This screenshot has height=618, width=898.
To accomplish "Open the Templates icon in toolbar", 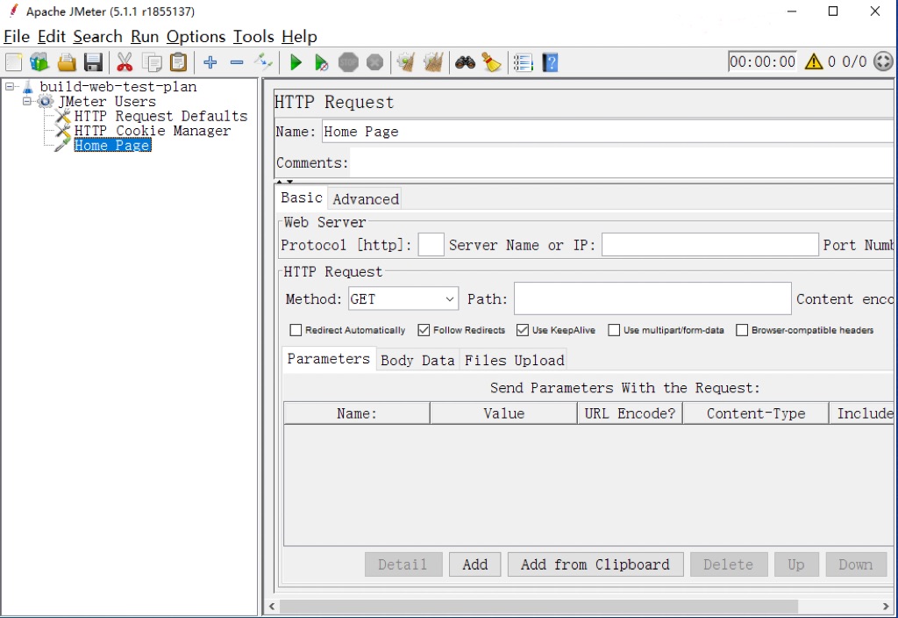I will (39, 62).
